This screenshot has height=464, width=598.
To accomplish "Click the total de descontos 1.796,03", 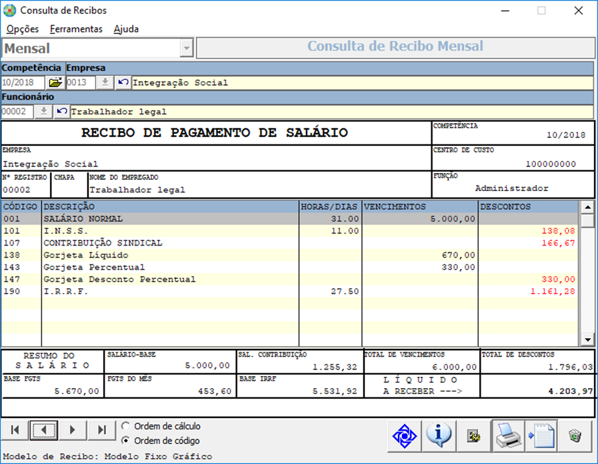I will (x=571, y=367).
